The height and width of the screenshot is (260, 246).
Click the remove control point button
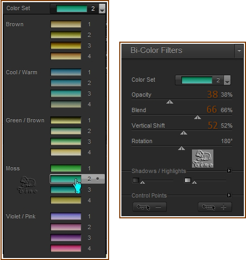[x=150, y=207]
